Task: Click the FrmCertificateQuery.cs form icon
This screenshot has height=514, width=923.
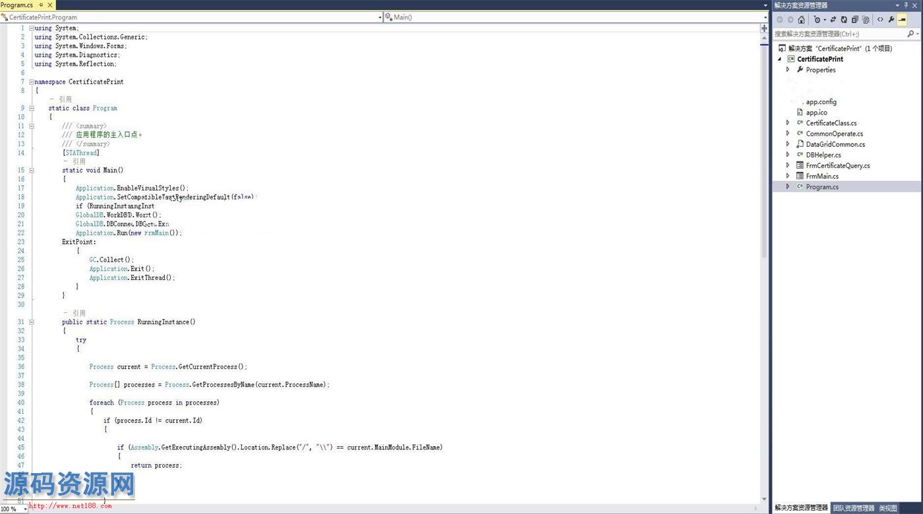Action: click(800, 165)
